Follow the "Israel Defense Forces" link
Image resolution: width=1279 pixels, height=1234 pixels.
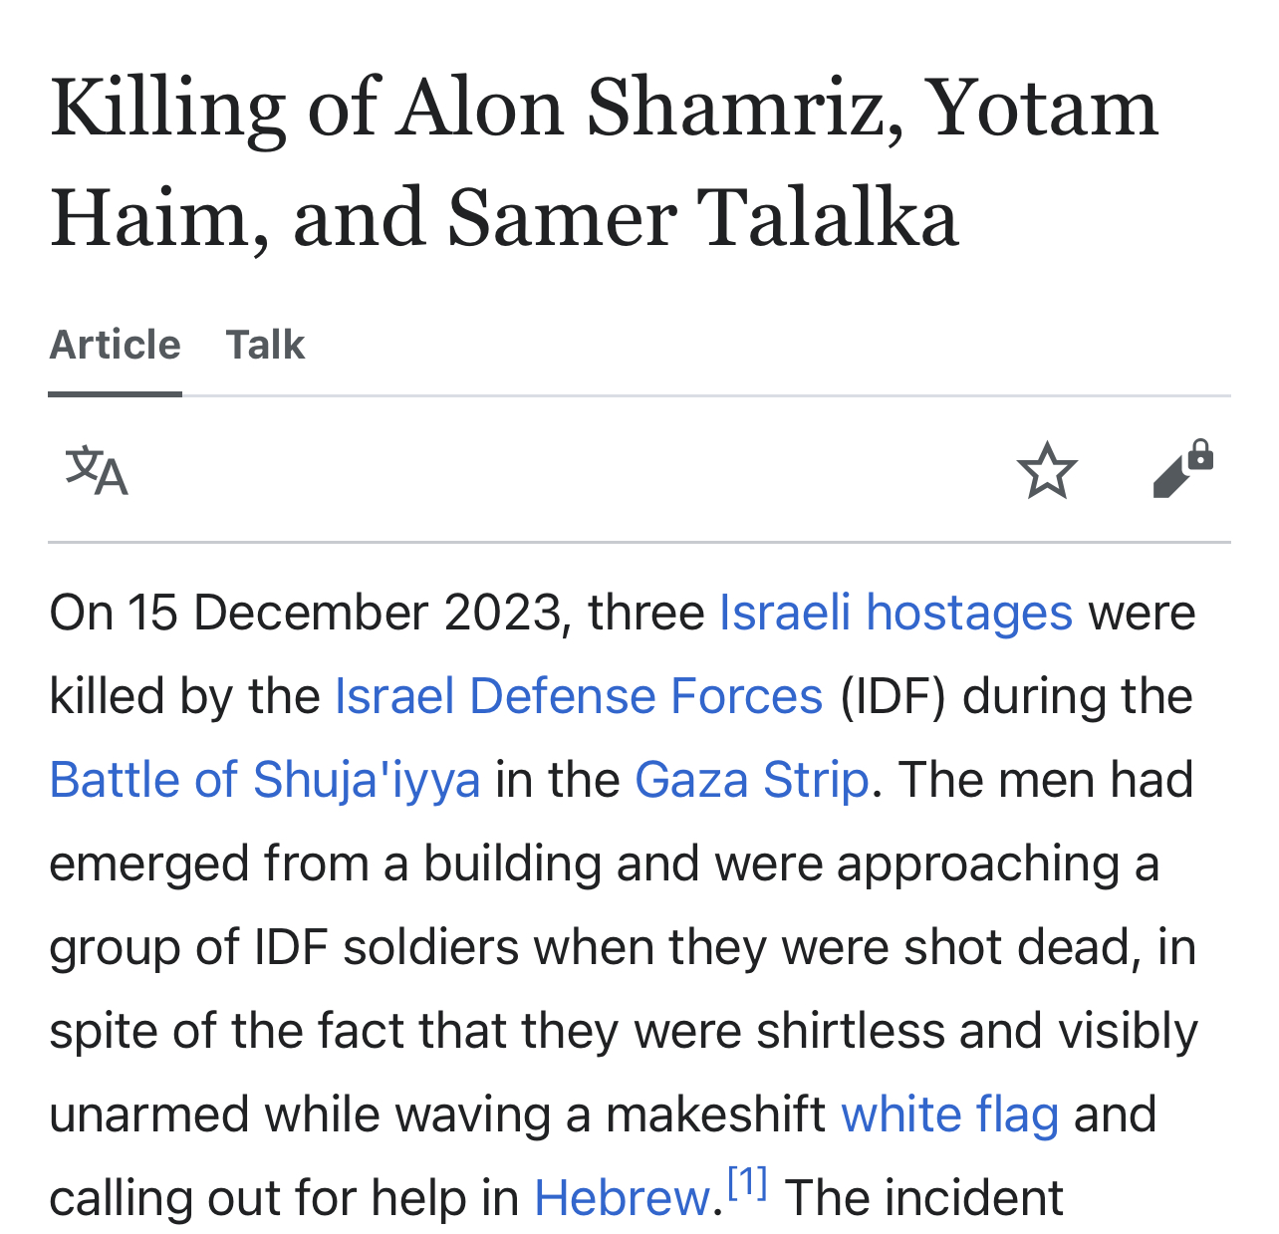tap(579, 695)
